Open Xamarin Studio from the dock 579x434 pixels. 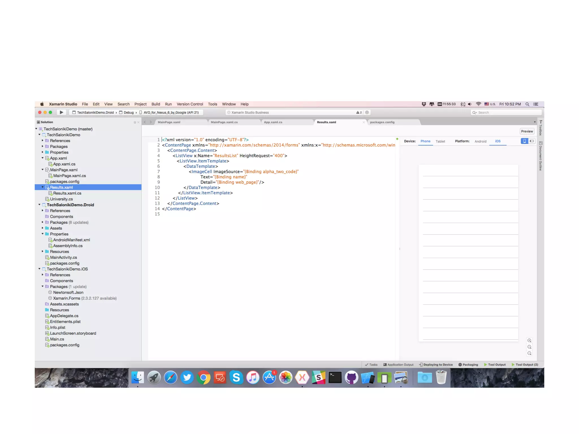302,377
